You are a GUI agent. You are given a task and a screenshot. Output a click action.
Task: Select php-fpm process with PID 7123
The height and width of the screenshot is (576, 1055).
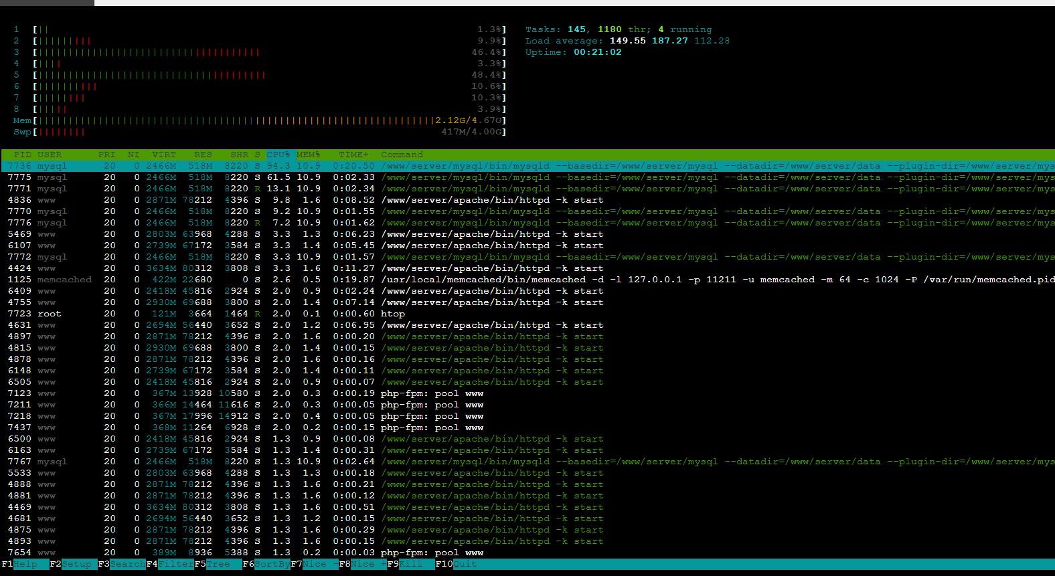point(527,393)
